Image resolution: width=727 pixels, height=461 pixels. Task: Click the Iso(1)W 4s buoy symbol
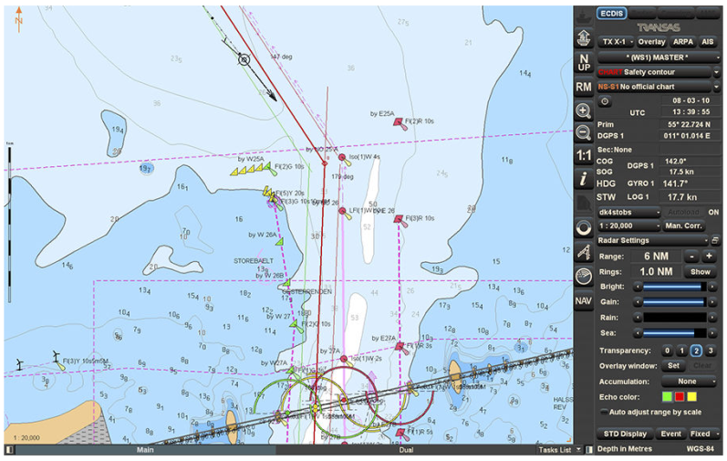click(343, 159)
